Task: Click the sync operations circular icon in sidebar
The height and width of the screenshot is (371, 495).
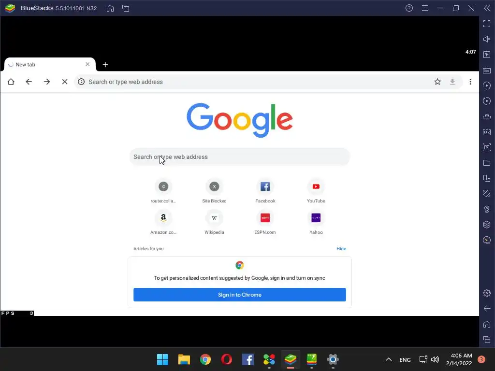Action: pyautogui.click(x=487, y=101)
